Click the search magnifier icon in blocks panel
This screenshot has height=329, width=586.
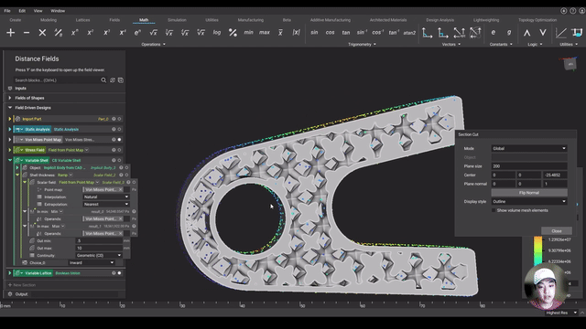tap(103, 80)
